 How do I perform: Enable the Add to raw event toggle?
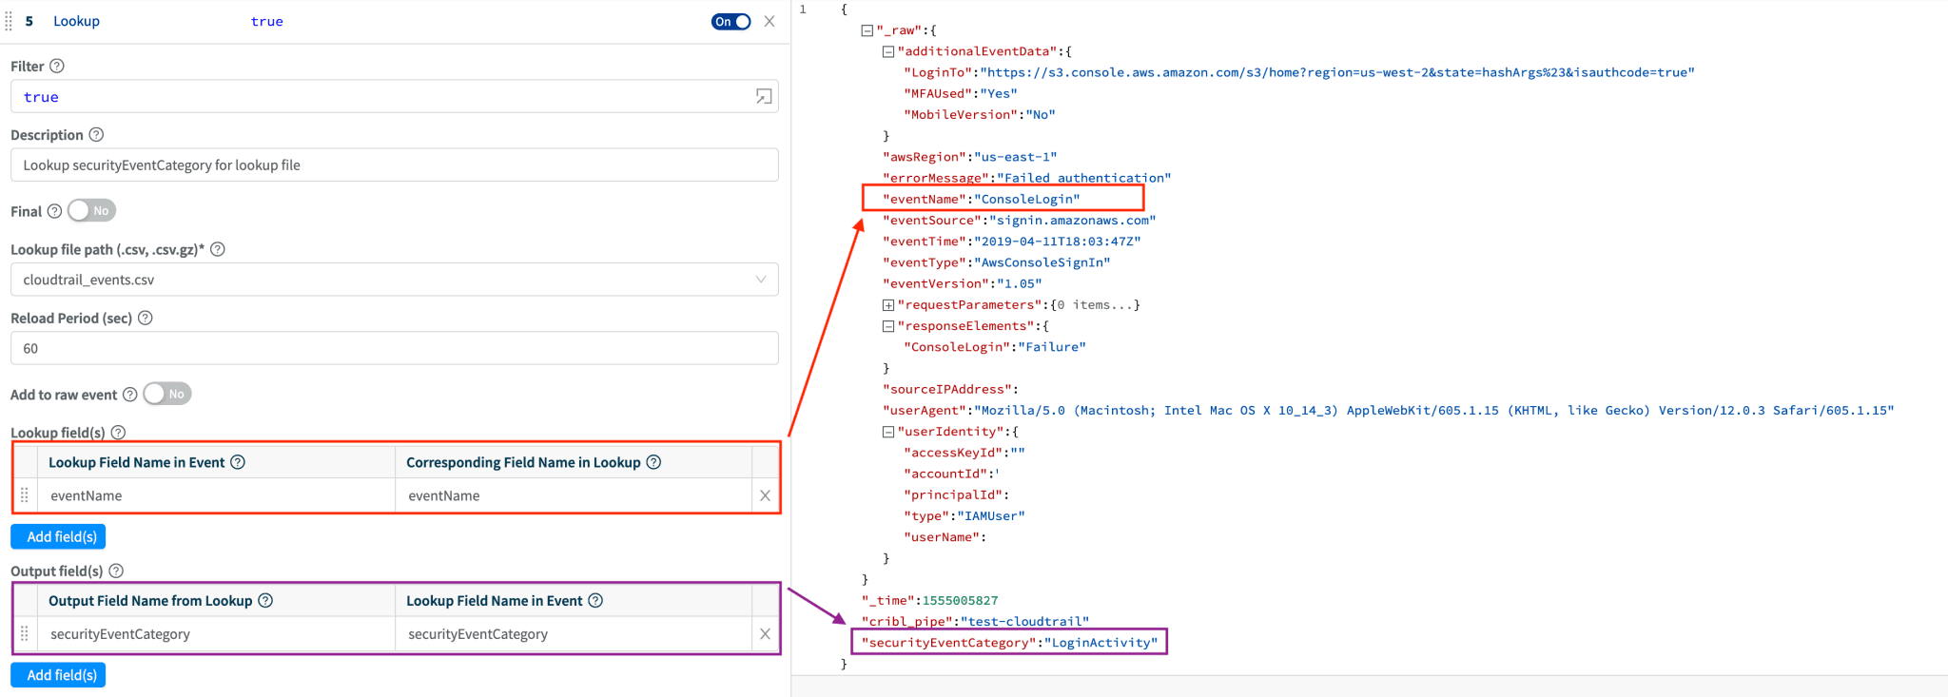[167, 395]
